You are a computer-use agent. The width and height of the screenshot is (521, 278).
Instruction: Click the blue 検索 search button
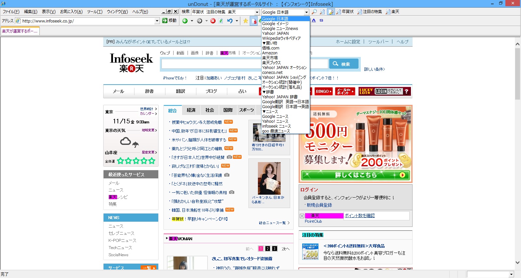[x=344, y=64]
